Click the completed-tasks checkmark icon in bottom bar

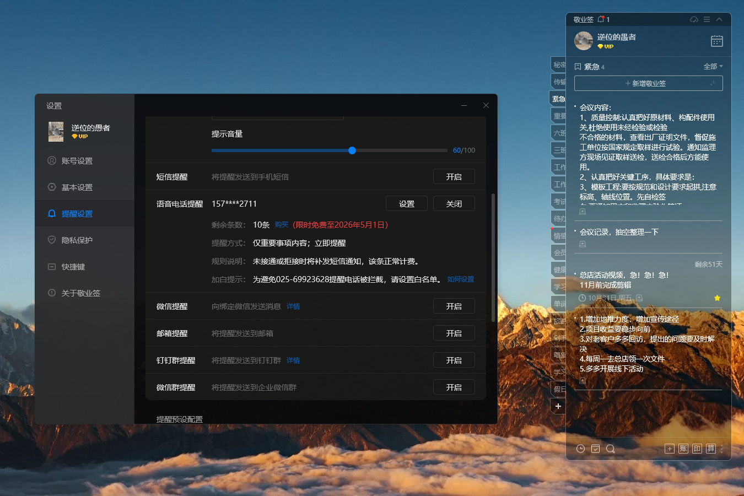(595, 449)
